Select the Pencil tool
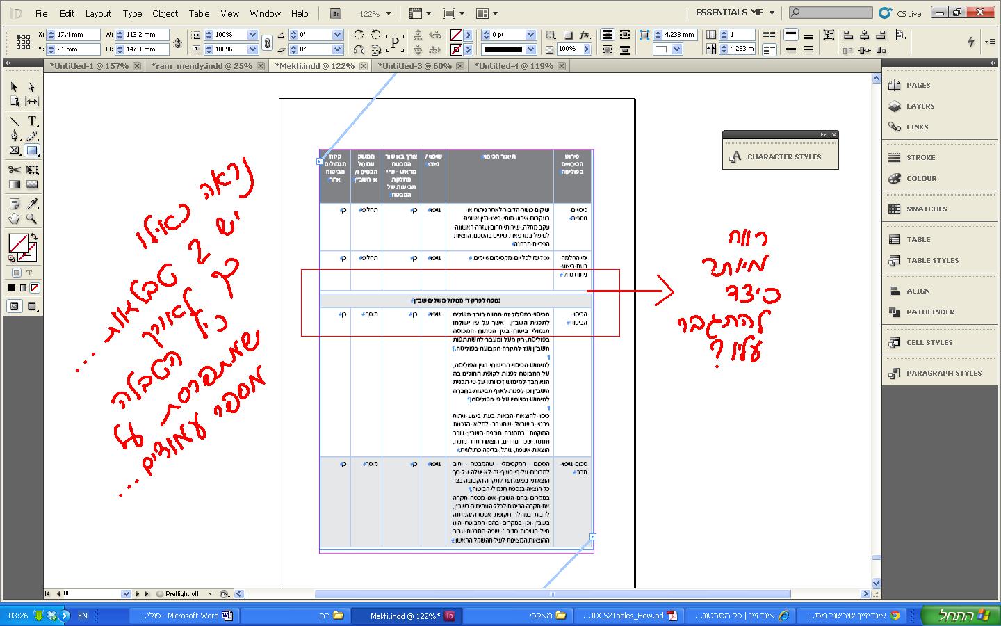The width and height of the screenshot is (1001, 626). click(x=31, y=136)
